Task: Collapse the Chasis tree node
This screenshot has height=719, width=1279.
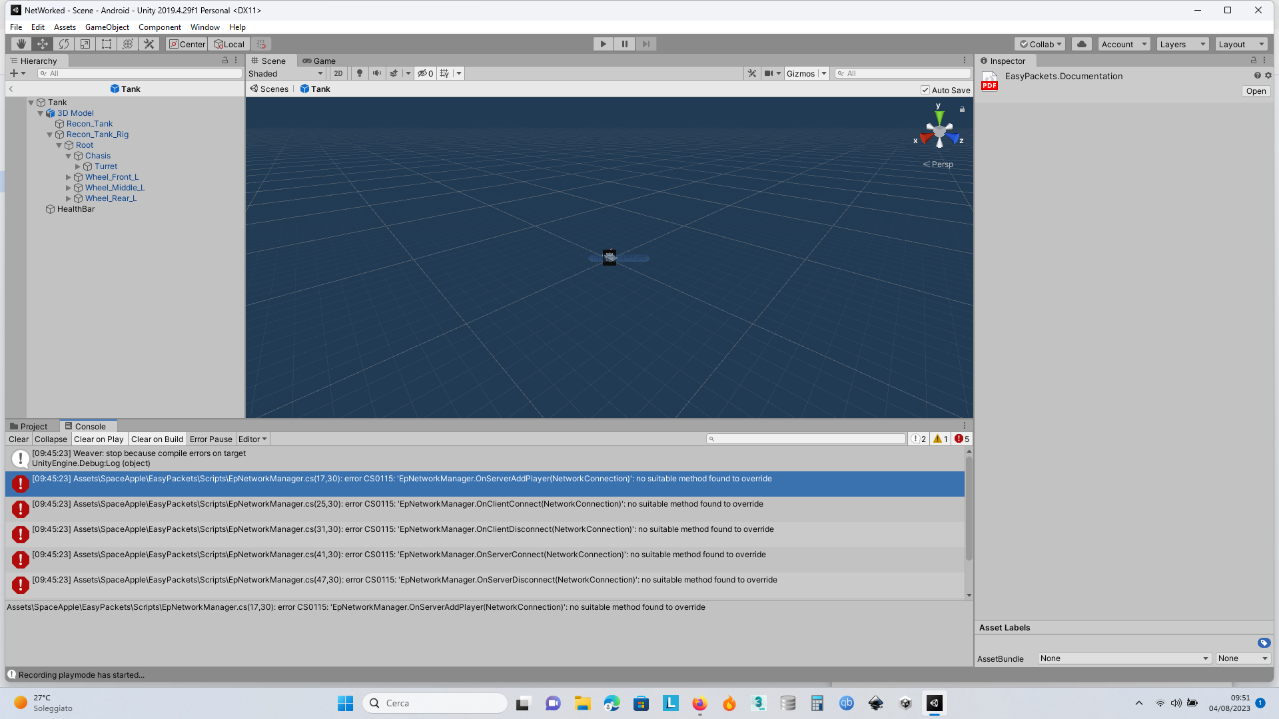Action: point(68,156)
